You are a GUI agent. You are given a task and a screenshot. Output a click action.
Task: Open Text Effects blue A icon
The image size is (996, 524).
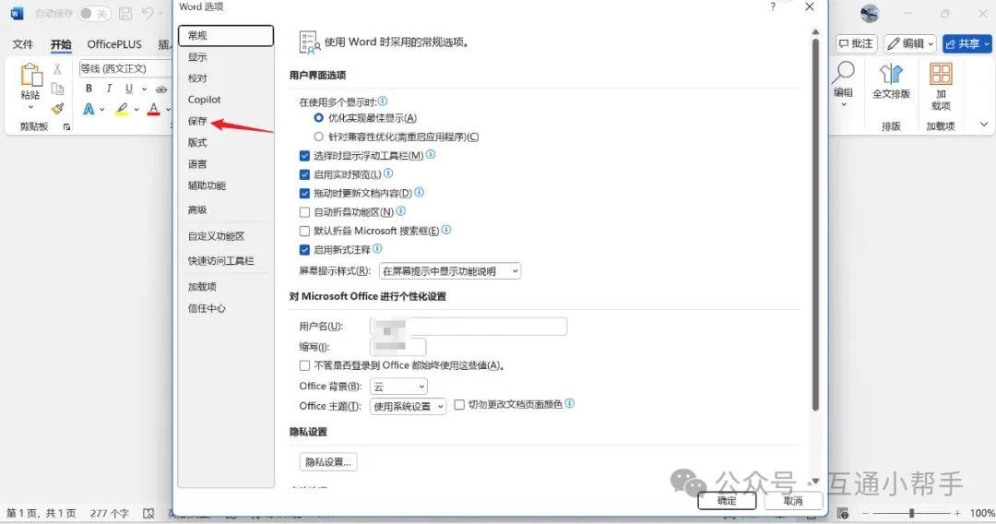(x=89, y=109)
